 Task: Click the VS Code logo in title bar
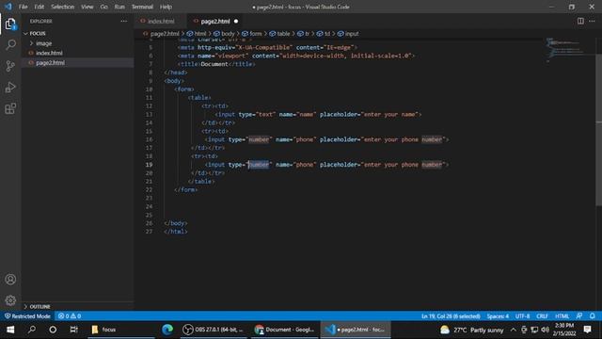pyautogui.click(x=8, y=7)
